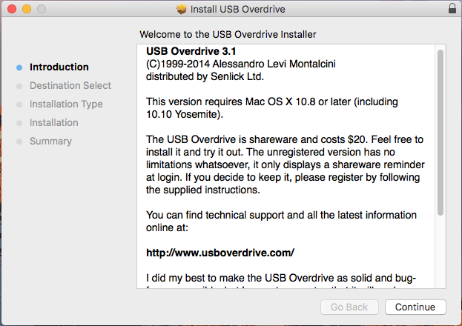462x326 pixels.
Task: Click the bullet beside the Installation step
Action: (19, 123)
